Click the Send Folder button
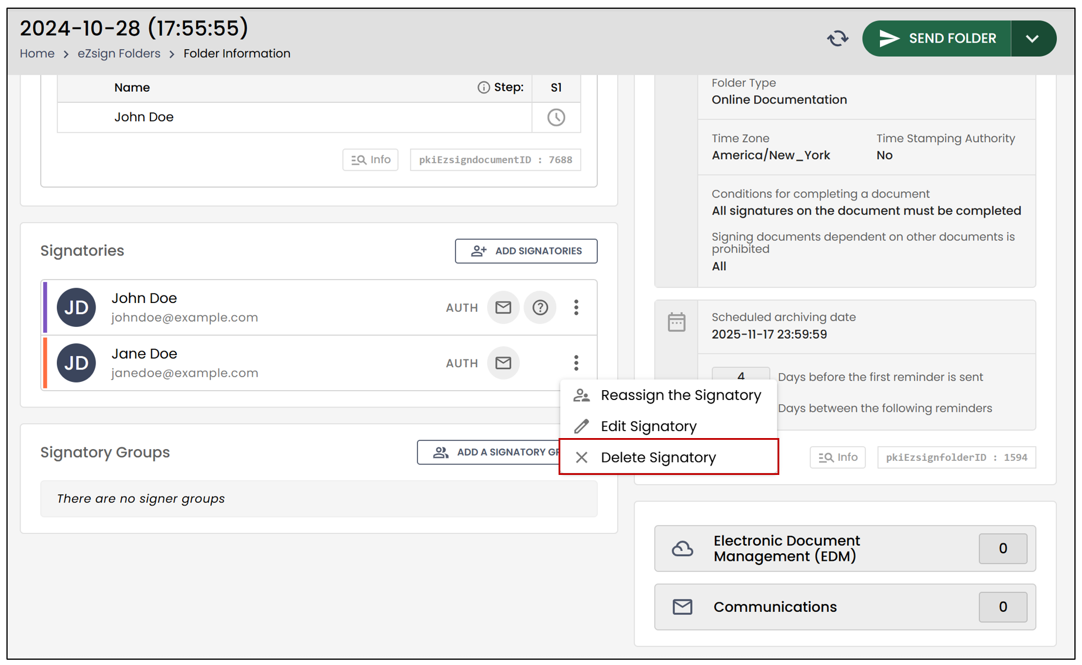The width and height of the screenshot is (1082, 665). coord(937,39)
